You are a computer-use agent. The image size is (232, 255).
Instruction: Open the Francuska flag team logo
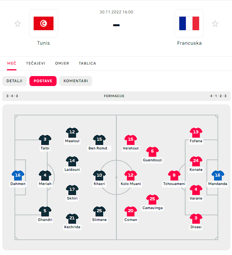click(189, 23)
